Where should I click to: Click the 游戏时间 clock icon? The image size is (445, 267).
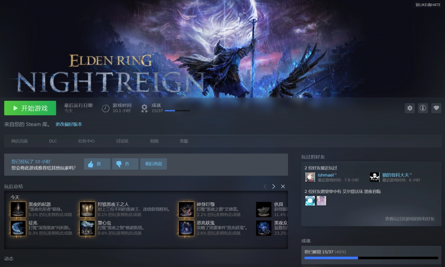coord(105,108)
